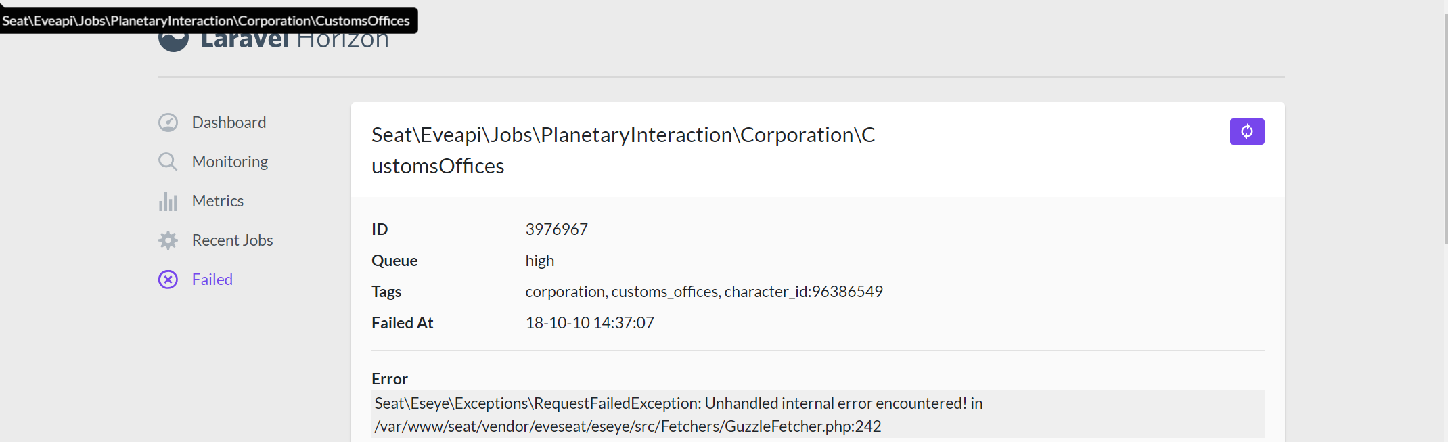
Task: Click the Monitoring magnifier icon
Action: 168,161
